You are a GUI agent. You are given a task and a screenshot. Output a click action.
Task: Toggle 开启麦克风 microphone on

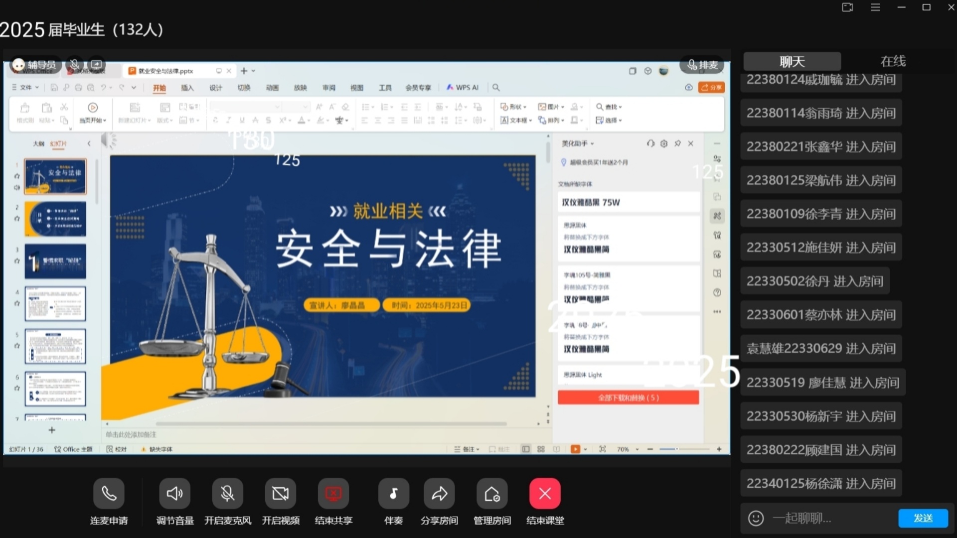tap(227, 494)
